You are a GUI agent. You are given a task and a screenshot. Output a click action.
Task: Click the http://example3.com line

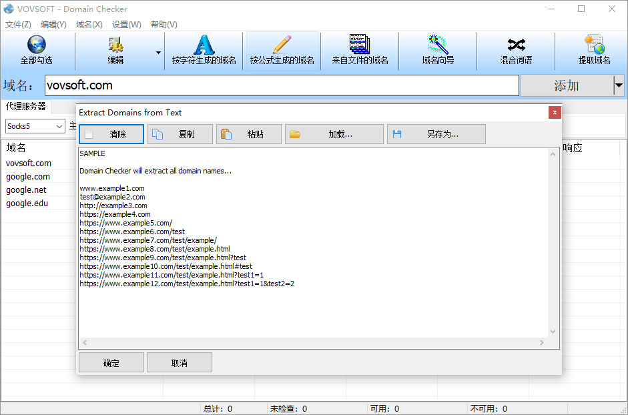pos(113,206)
